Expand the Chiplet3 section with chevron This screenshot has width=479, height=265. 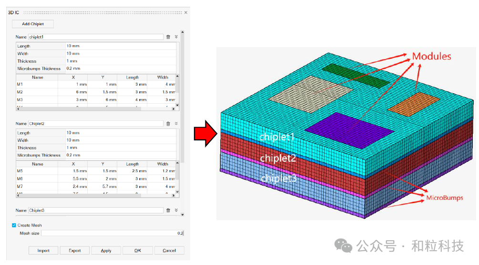coord(176,210)
